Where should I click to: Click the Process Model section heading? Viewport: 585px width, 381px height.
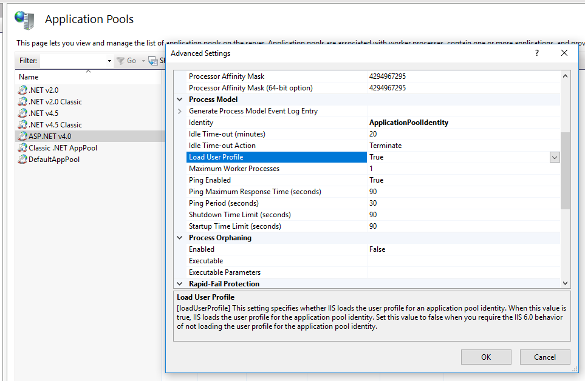tap(213, 99)
